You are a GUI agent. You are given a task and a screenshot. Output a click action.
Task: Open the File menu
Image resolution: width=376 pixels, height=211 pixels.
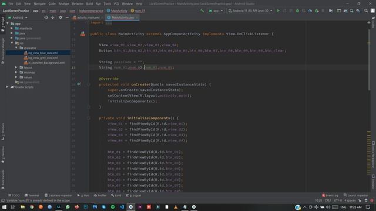click(x=11, y=4)
